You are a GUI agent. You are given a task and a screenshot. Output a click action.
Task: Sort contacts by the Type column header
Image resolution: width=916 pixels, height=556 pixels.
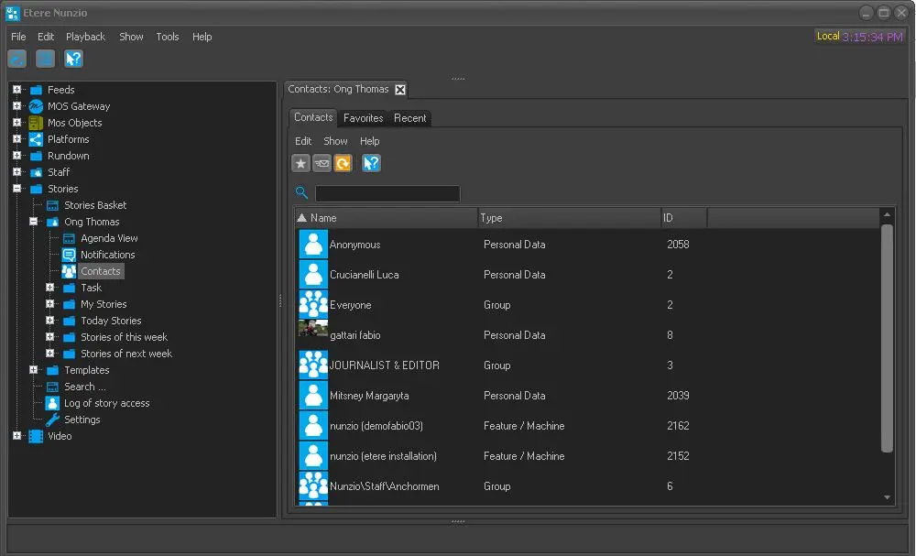(x=568, y=218)
